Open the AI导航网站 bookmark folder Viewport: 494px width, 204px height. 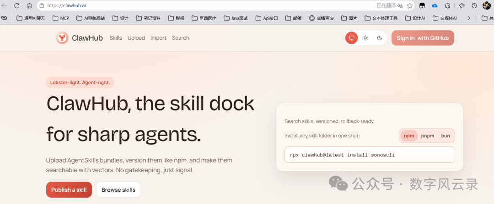(91, 18)
